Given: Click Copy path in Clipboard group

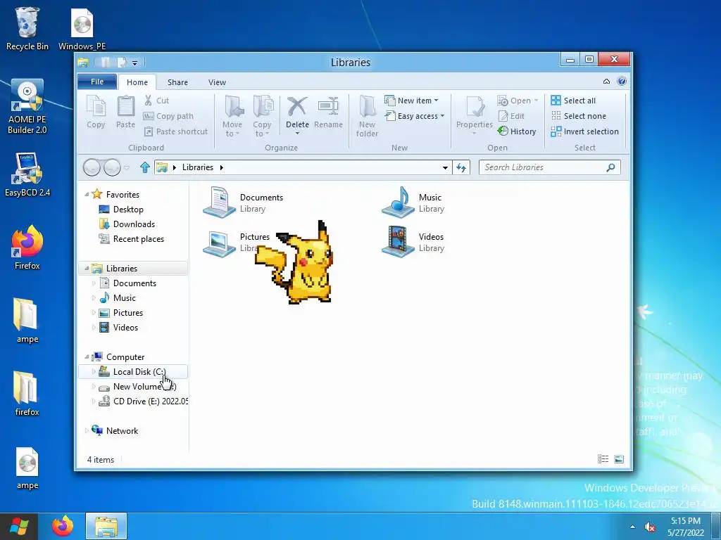Looking at the screenshot, I should coord(168,116).
